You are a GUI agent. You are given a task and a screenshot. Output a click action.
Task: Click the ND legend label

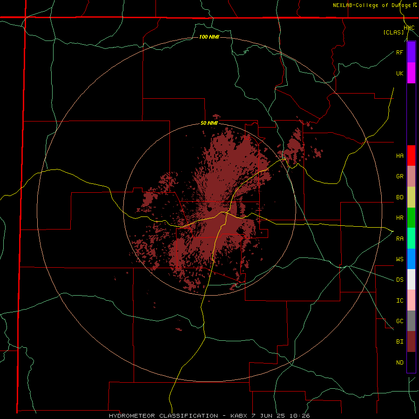coord(399,362)
